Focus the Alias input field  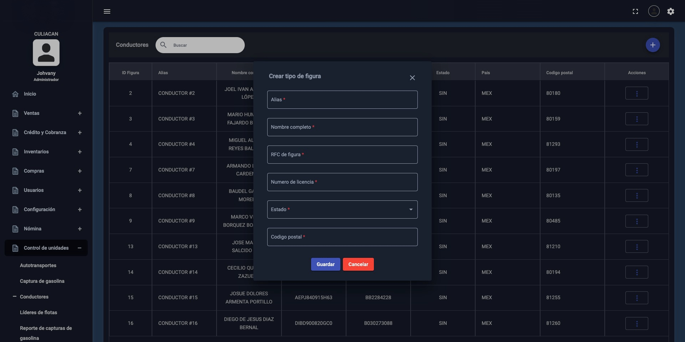342,99
